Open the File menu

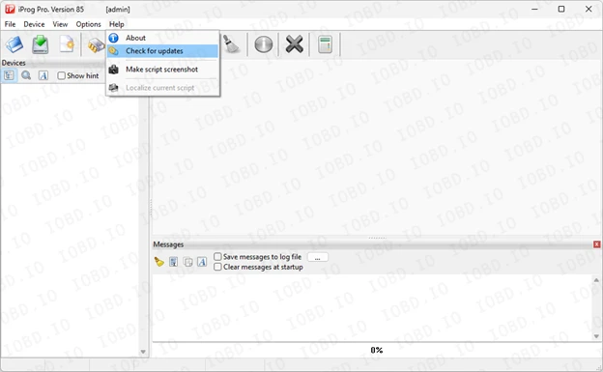(x=10, y=24)
